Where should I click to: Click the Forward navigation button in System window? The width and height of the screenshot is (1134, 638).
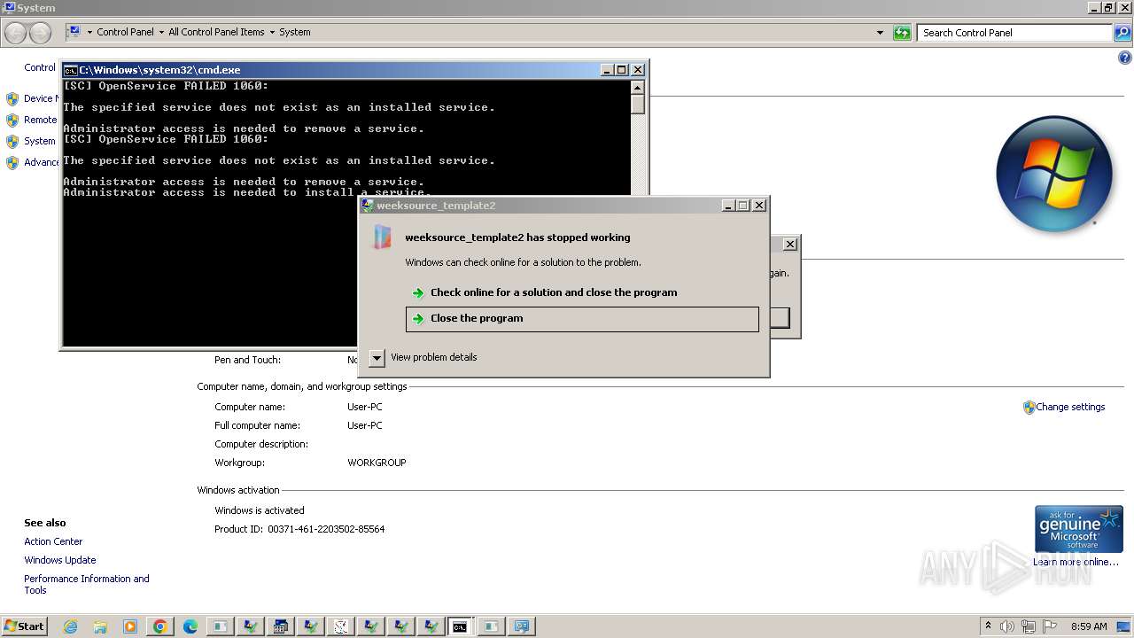pyautogui.click(x=41, y=33)
